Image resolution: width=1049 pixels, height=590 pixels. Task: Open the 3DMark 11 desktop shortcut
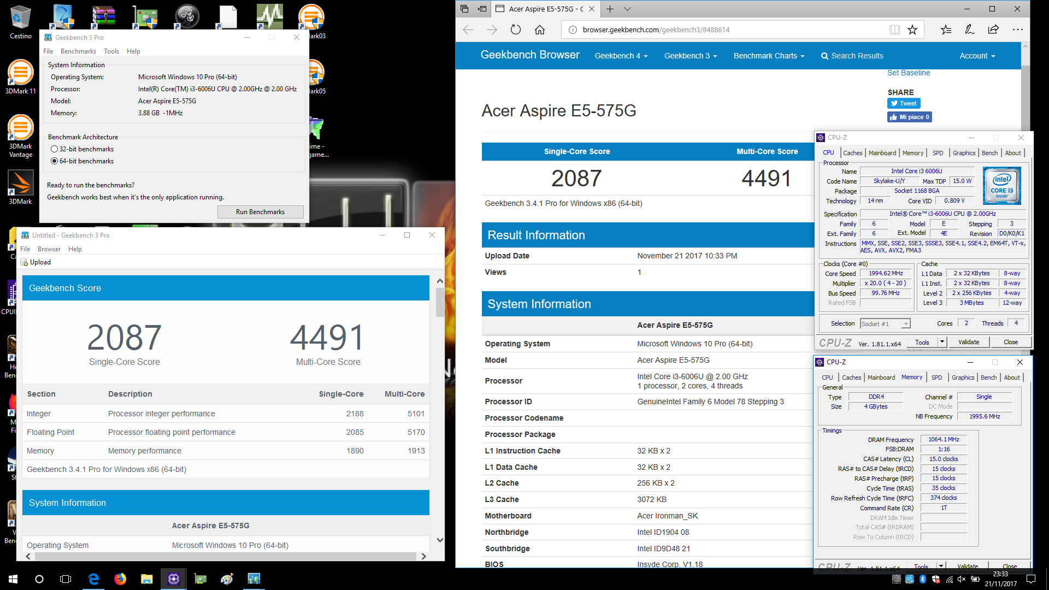20,76
